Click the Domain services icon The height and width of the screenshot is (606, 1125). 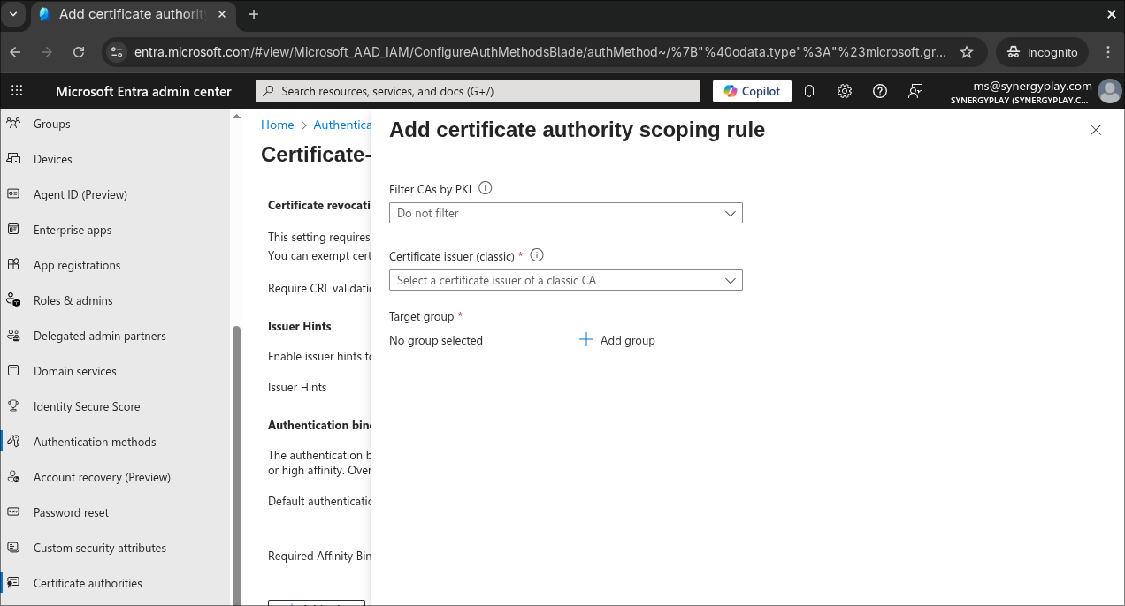[x=13, y=371]
